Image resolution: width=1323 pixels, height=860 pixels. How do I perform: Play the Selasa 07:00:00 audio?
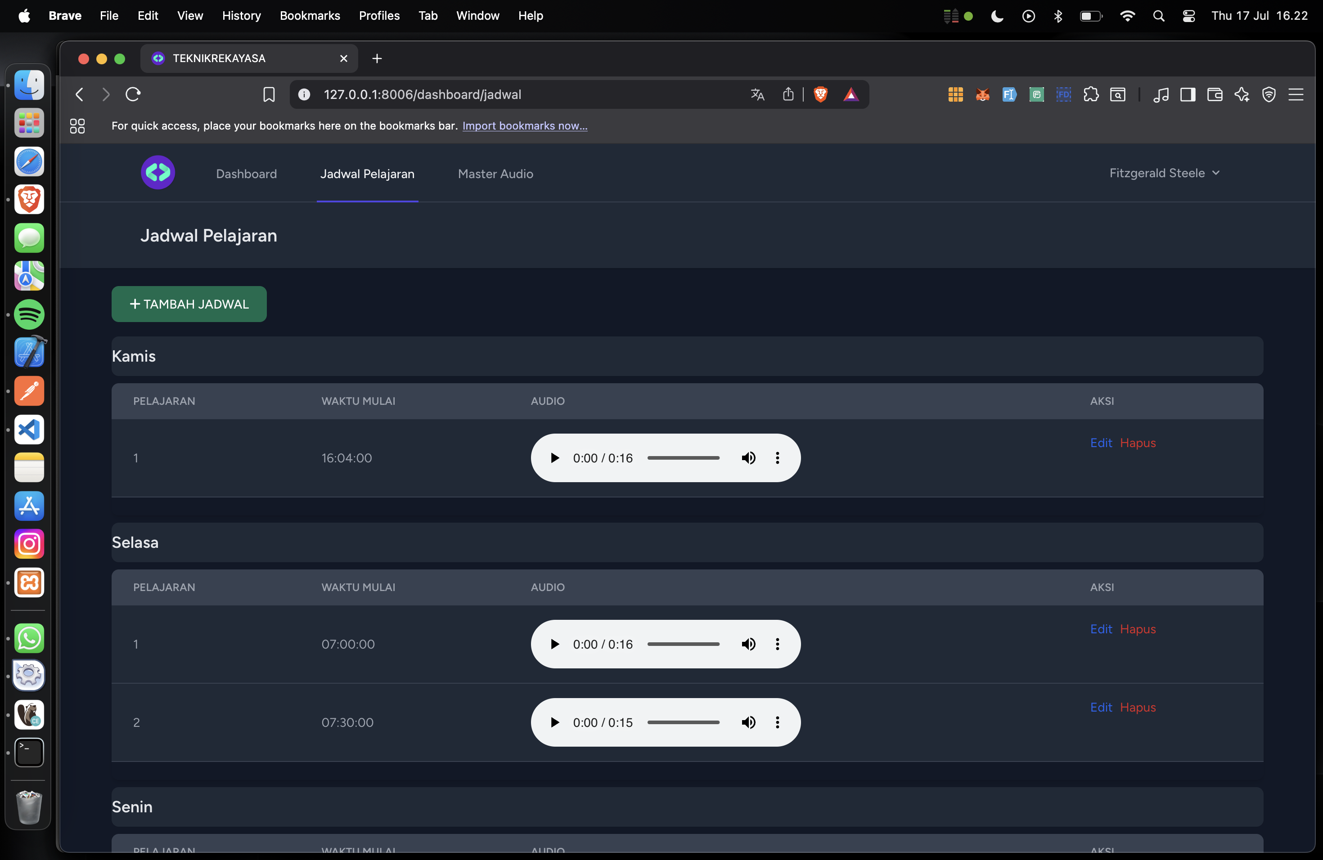554,644
